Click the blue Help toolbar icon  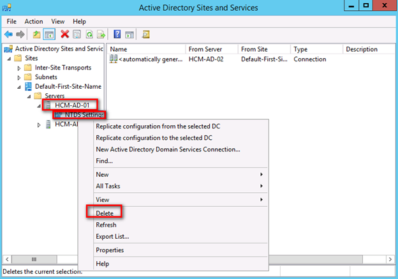117,34
